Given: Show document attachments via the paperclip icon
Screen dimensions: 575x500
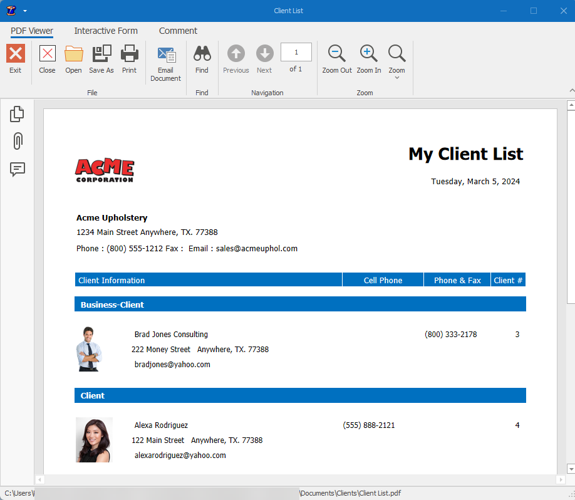Looking at the screenshot, I should point(17,142).
